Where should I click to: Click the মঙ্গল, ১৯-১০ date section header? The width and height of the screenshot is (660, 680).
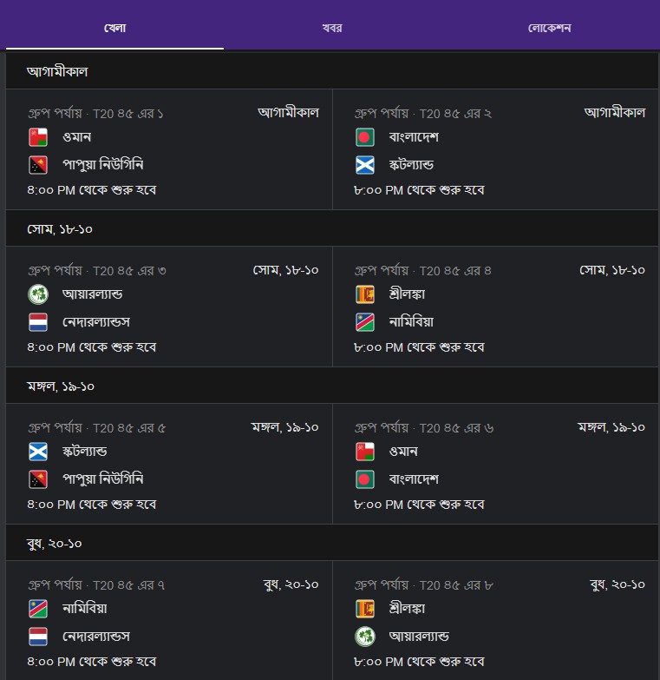(332, 386)
